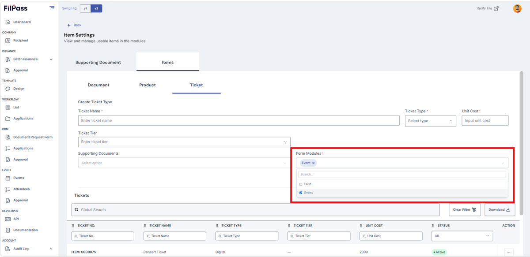Image resolution: width=530 pixels, height=257 pixels.
Task: Click the Design palette icon in sidebar
Action: pos(8,89)
